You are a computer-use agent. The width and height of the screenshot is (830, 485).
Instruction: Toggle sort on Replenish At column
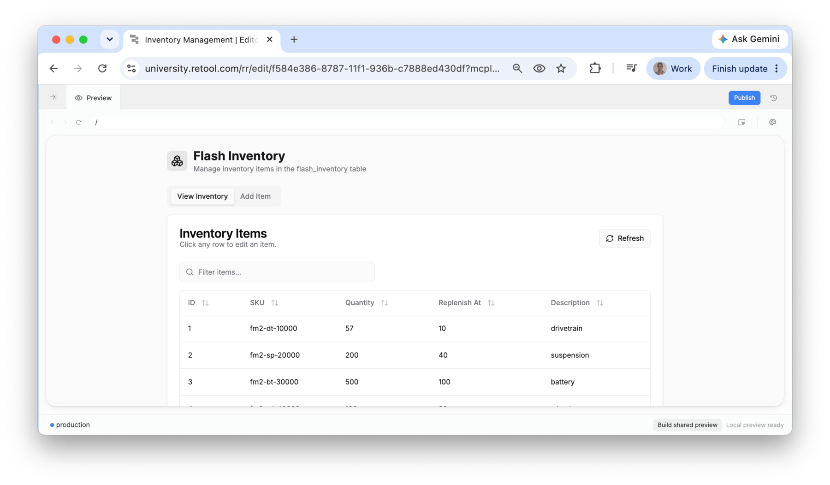pyautogui.click(x=491, y=302)
